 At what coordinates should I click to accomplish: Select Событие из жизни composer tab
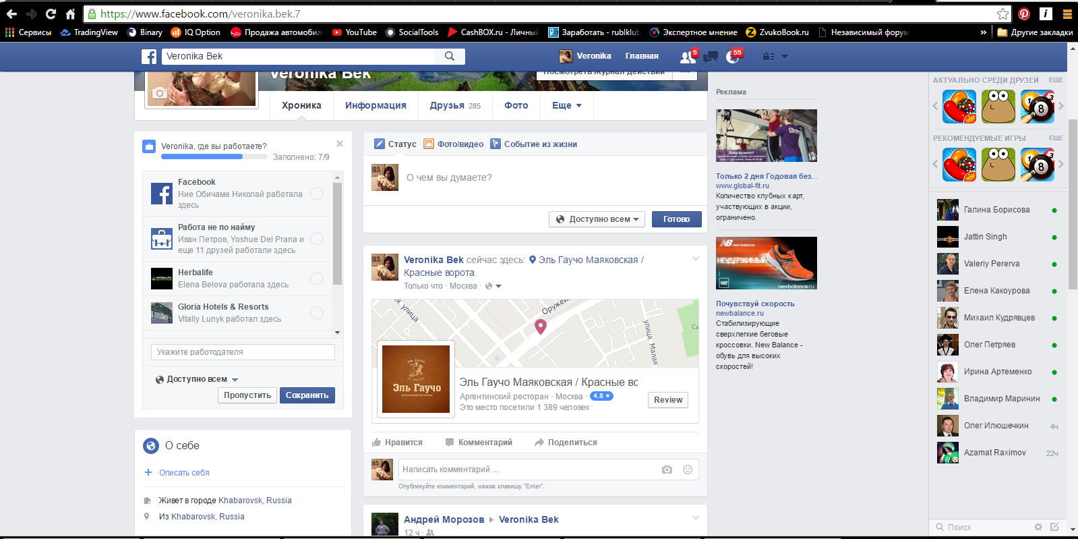(x=533, y=144)
